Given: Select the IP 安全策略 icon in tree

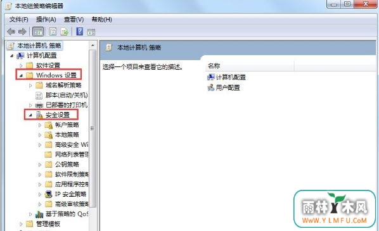Looking at the screenshot, I should 49,194.
